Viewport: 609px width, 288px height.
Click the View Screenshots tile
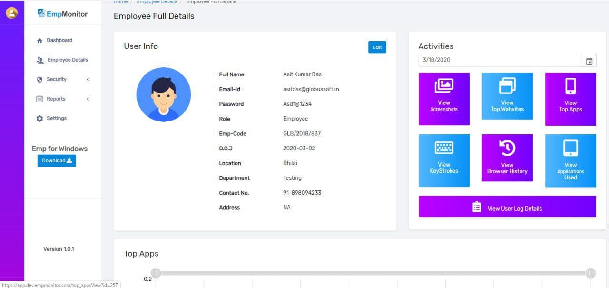click(444, 99)
